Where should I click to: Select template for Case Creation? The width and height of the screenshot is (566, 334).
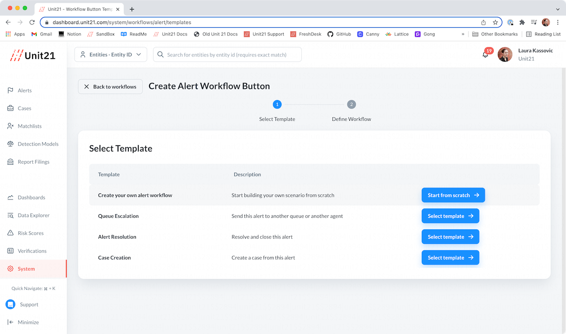(450, 258)
